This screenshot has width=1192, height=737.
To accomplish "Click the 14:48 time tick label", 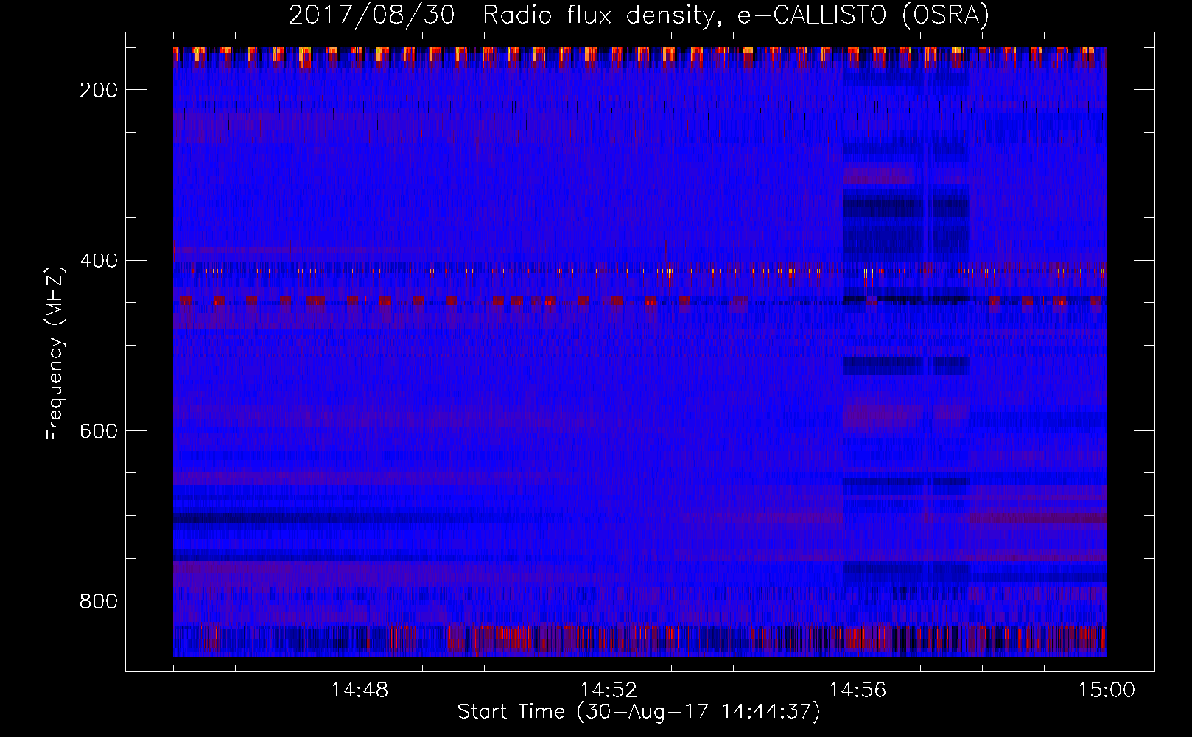I will (x=360, y=691).
